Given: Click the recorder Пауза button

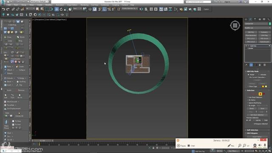Looking at the screenshot, I should (x=181, y=146).
